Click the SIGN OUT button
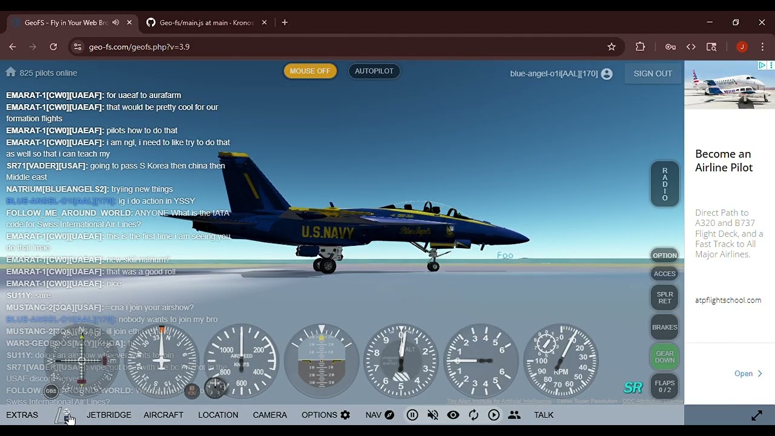This screenshot has height=436, width=775. click(653, 73)
